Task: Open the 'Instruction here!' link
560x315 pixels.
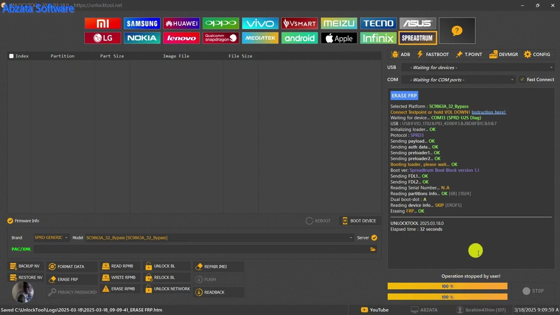Action: pyautogui.click(x=488, y=112)
